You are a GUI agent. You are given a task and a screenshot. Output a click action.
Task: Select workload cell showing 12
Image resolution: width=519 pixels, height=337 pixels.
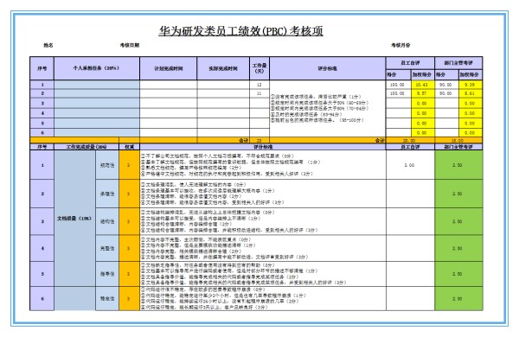[259, 85]
